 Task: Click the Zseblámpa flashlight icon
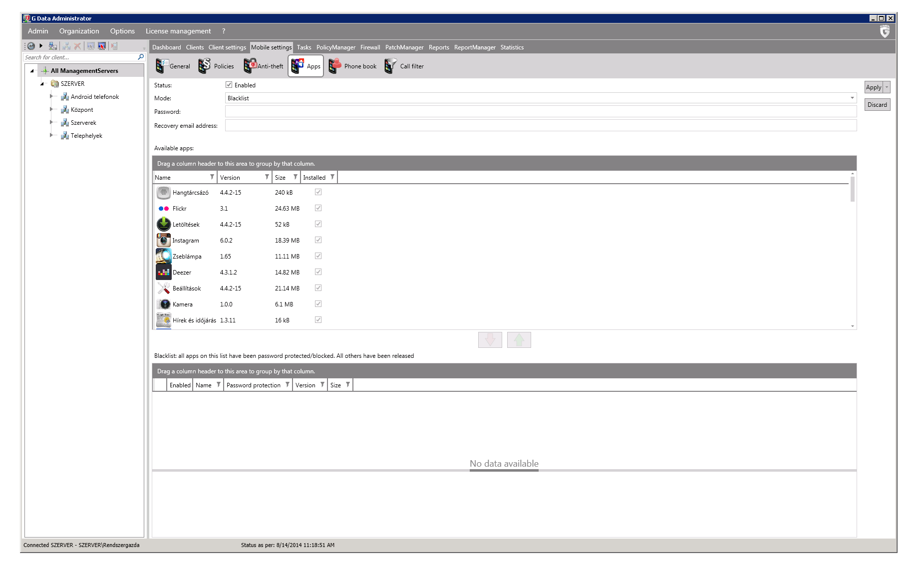pyautogui.click(x=163, y=256)
